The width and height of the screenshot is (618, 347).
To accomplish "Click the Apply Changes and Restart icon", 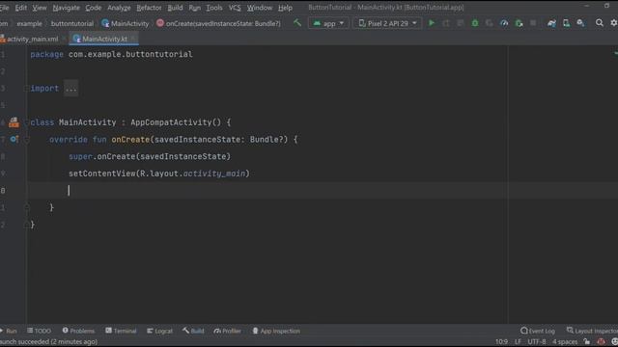I will click(x=446, y=23).
